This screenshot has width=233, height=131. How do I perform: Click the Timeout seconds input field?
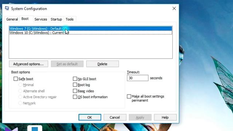click(138, 78)
